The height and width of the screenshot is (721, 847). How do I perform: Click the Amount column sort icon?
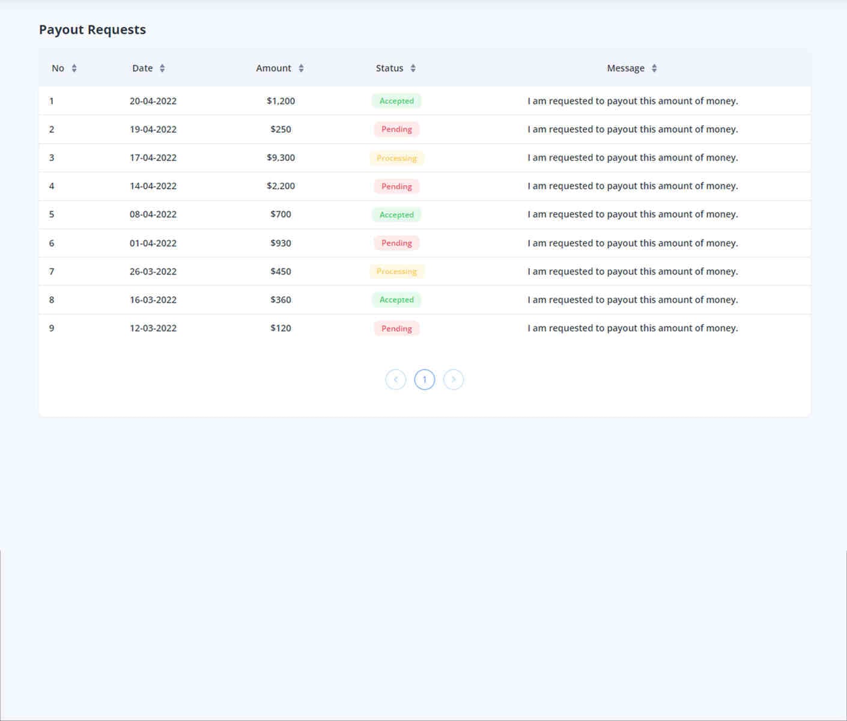301,68
